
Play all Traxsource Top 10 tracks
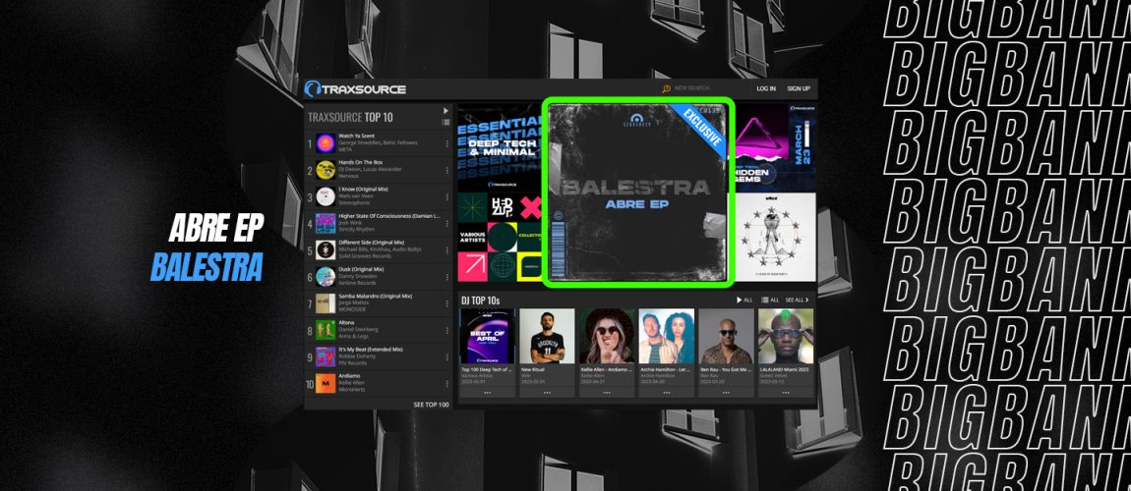click(446, 111)
